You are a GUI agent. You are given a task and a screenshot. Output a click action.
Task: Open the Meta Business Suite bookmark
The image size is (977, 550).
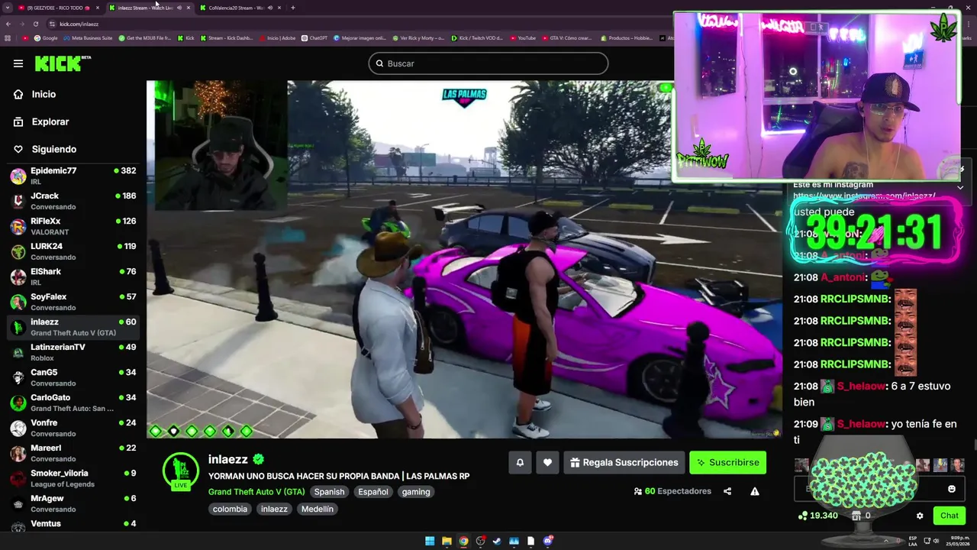(88, 37)
